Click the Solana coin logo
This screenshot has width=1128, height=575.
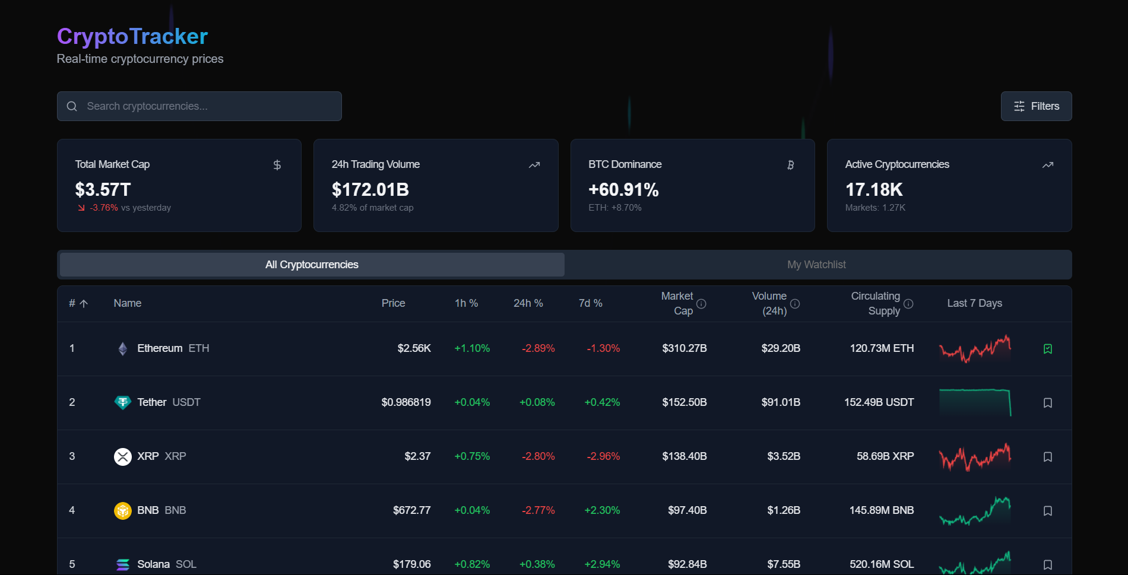pos(123,565)
